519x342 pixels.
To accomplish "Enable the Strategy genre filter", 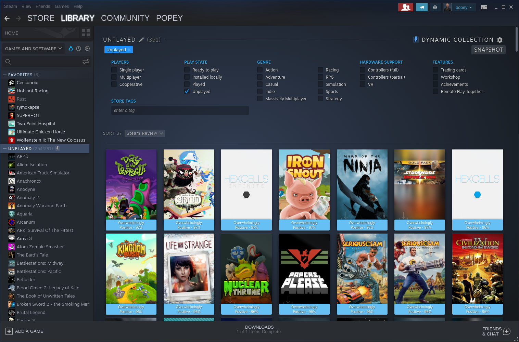I will pyautogui.click(x=320, y=98).
